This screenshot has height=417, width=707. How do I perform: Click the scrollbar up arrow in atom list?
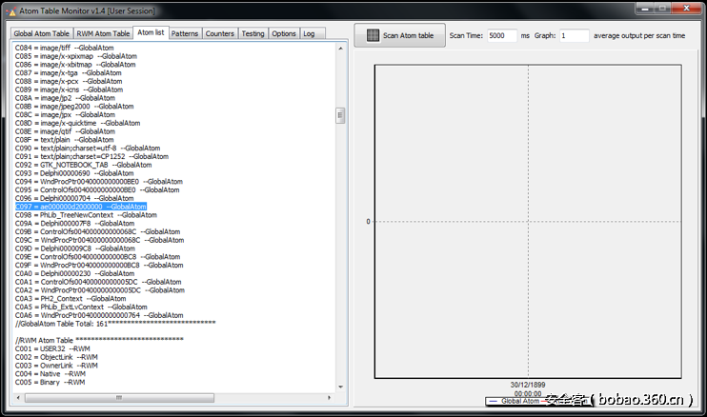click(340, 47)
